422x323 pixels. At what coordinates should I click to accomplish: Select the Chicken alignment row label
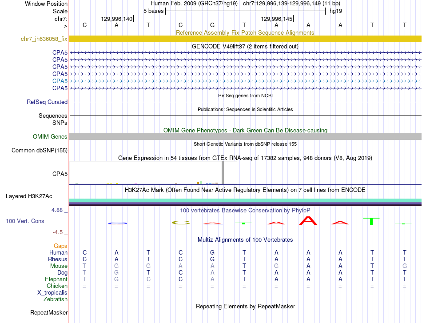pyautogui.click(x=57, y=286)
